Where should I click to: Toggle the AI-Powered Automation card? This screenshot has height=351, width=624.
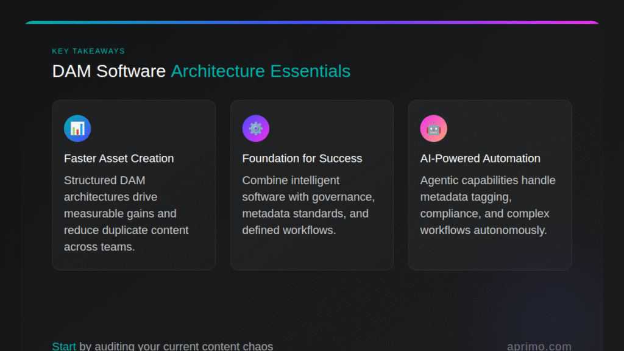tap(489, 185)
